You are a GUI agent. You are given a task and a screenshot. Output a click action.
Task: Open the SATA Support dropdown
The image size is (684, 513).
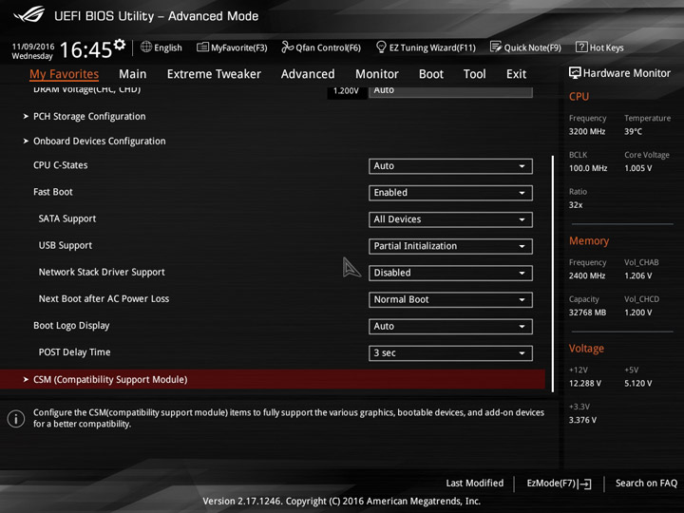(450, 219)
